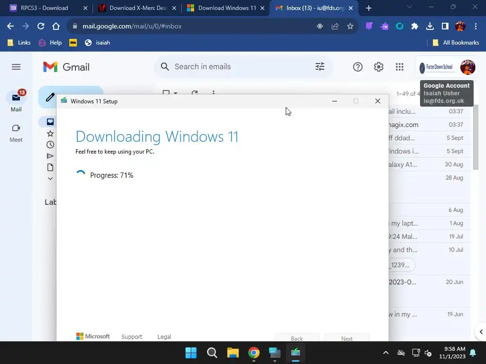Open taskbar Search
486x364 pixels.
(x=212, y=353)
